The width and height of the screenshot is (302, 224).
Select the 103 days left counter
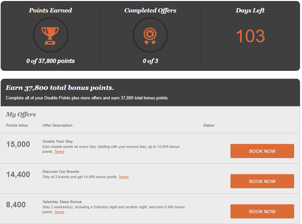250,36
